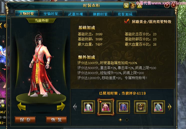This screenshot has height=129, width=186.
Task: Choose the blue-purple robe costume
Action: (x=123, y=107)
